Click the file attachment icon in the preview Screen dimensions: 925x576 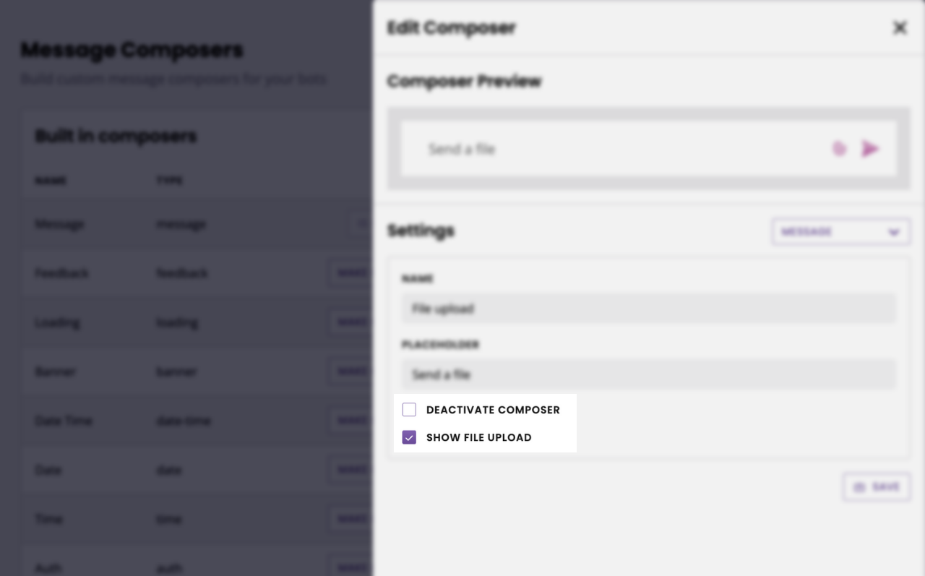coord(839,149)
